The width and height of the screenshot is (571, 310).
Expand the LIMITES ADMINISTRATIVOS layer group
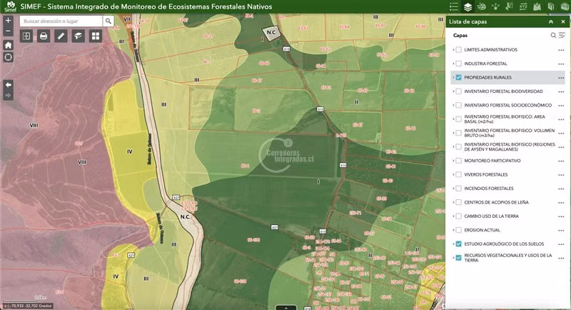453,49
